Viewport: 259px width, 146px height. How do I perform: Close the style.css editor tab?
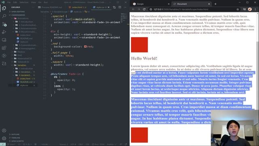108,7
